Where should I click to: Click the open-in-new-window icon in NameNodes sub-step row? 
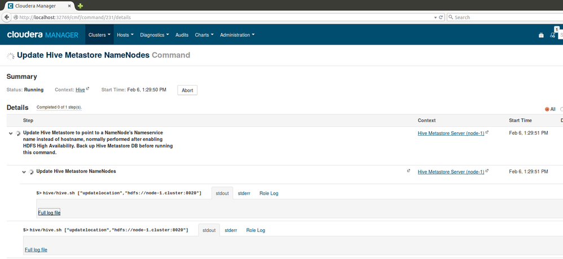(408, 171)
